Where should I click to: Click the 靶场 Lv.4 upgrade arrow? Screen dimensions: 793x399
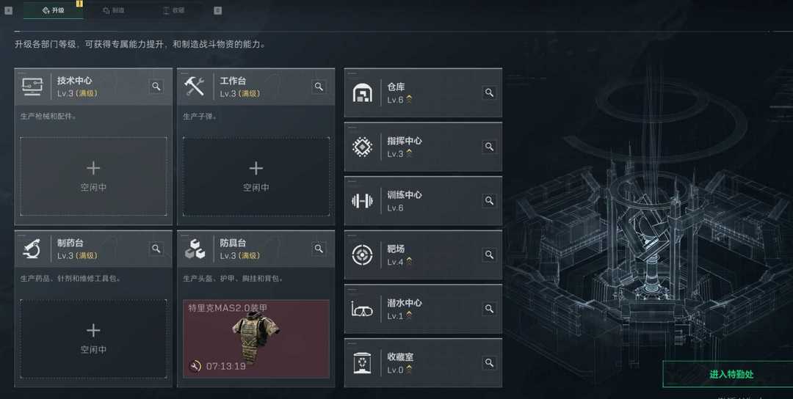point(409,262)
